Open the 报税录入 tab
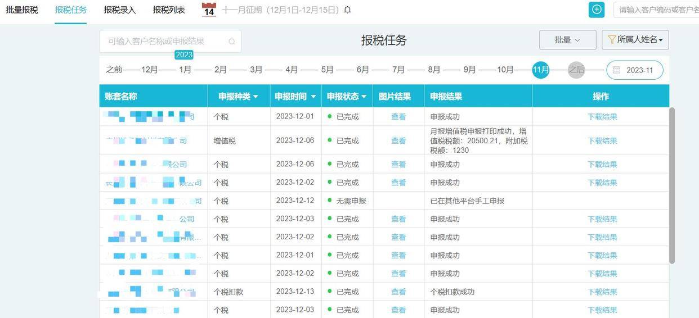 120,10
